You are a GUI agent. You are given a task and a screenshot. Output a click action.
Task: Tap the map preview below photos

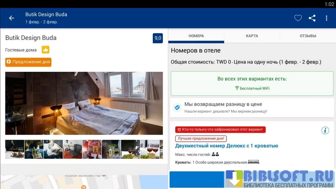coord(84,182)
